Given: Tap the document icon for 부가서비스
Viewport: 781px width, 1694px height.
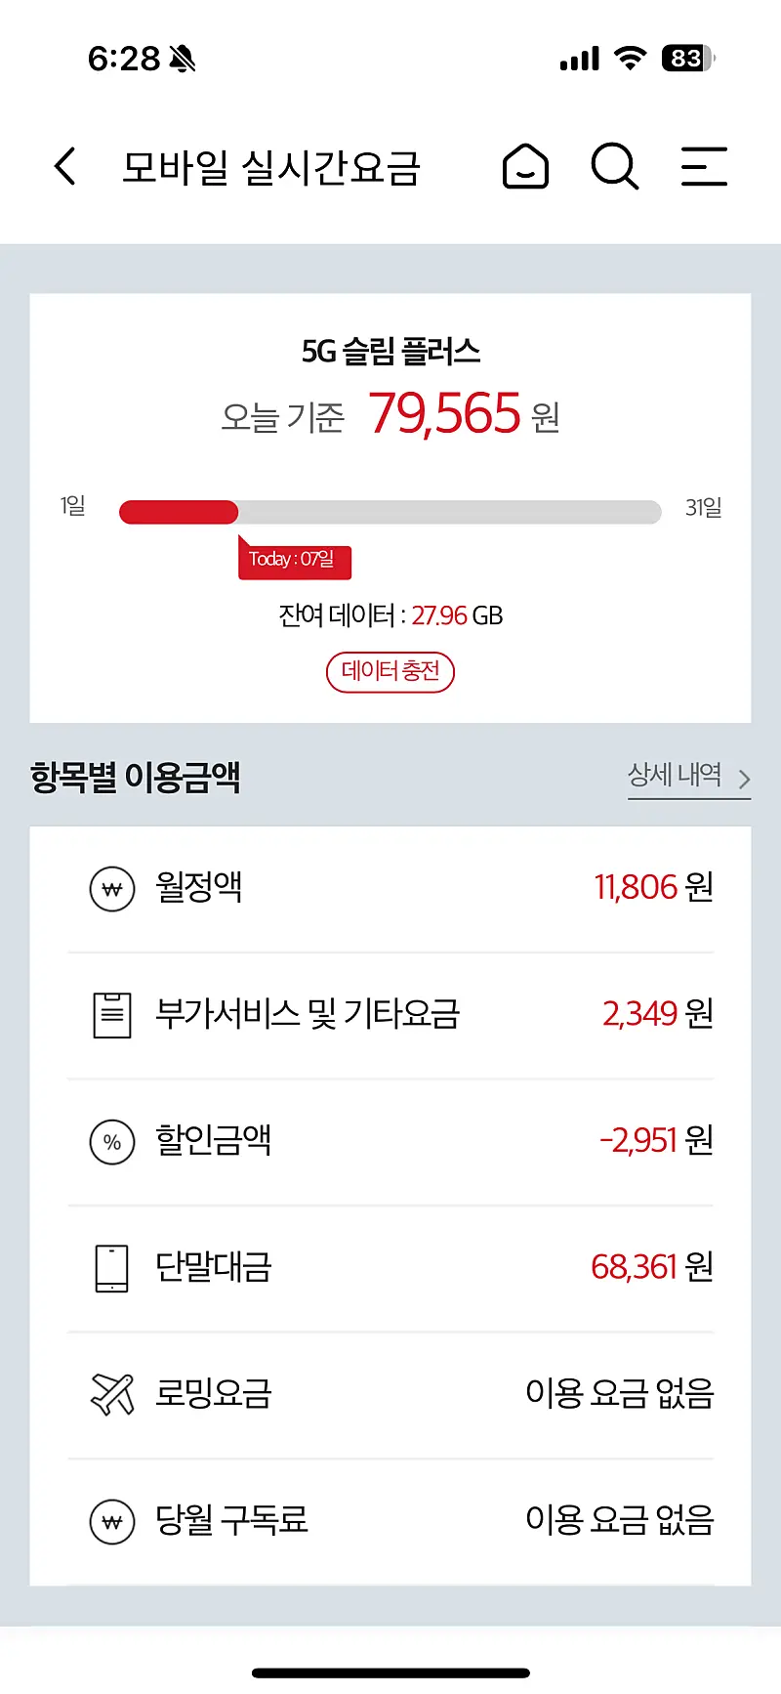Looking at the screenshot, I should pos(112,1015).
